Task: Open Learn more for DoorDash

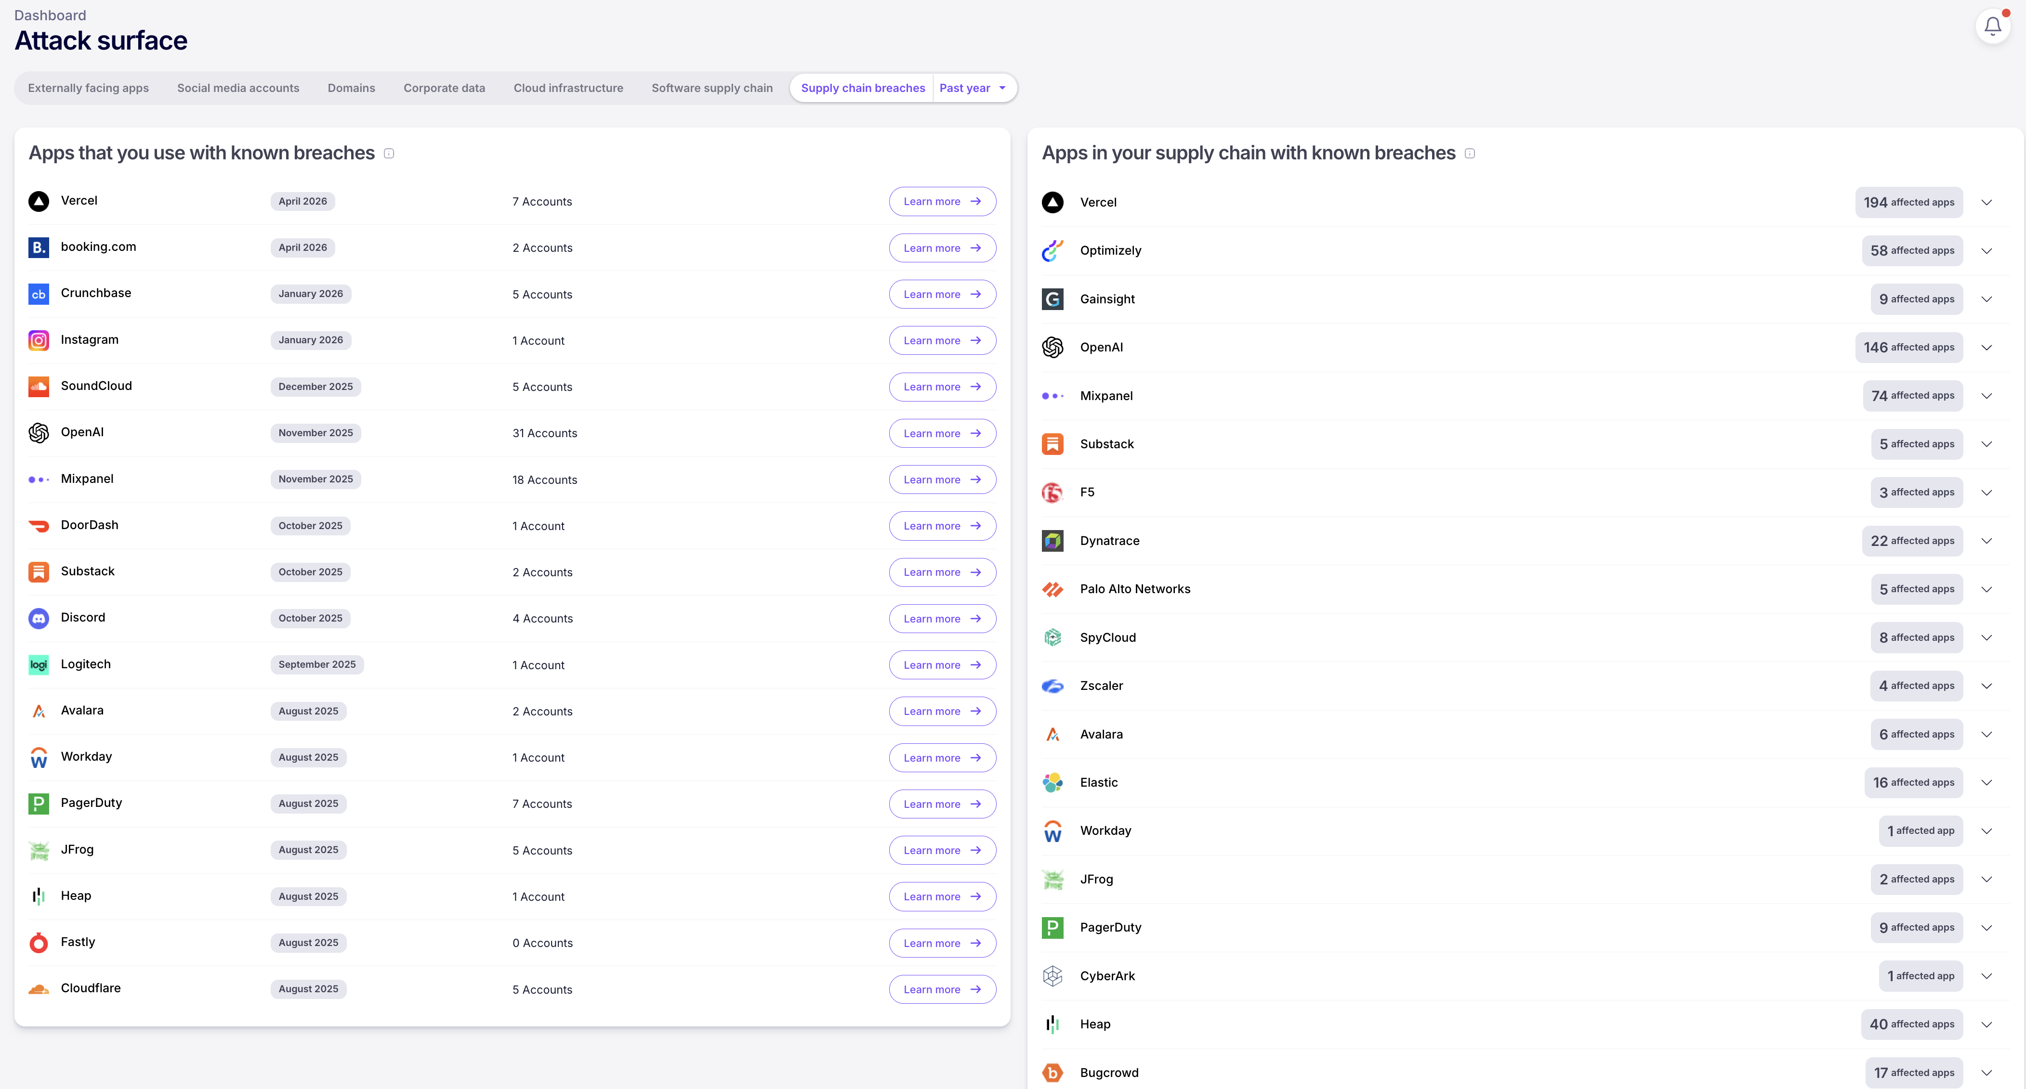Action: (942, 526)
